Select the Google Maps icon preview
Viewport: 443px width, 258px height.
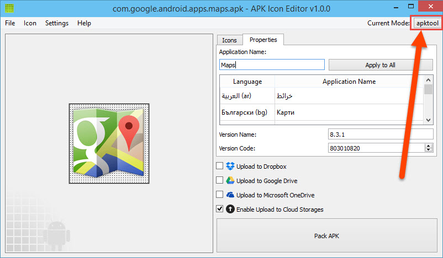point(109,143)
